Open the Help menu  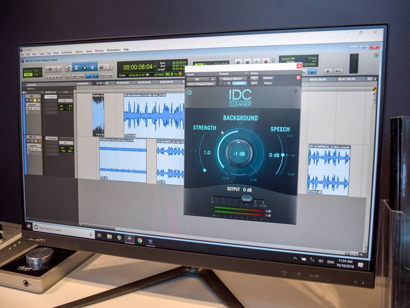click(x=126, y=50)
